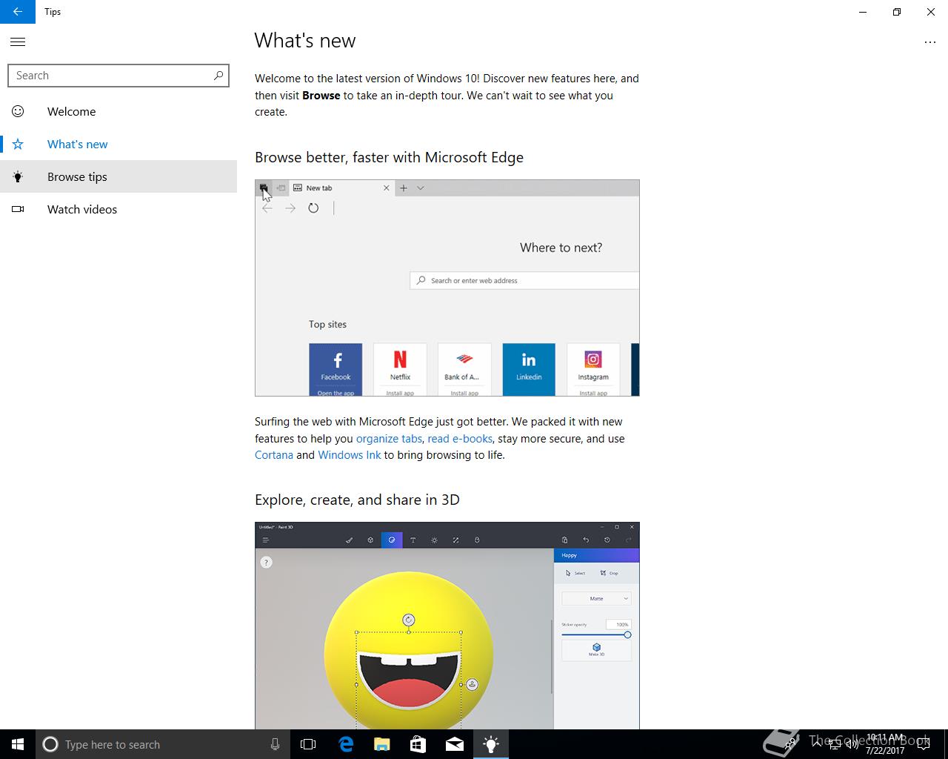Open the more options ellipsis menu
948x759 pixels.
pyautogui.click(x=930, y=42)
